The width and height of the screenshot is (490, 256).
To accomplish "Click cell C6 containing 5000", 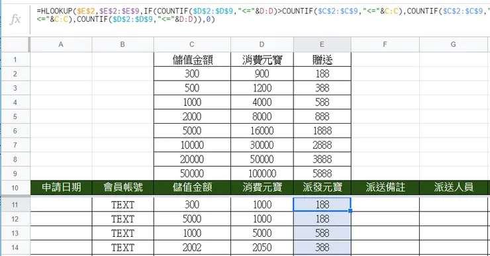I will coord(192,131).
